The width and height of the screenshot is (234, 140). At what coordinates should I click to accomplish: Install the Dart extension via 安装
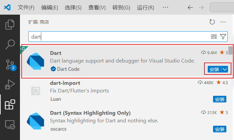pos(214,69)
